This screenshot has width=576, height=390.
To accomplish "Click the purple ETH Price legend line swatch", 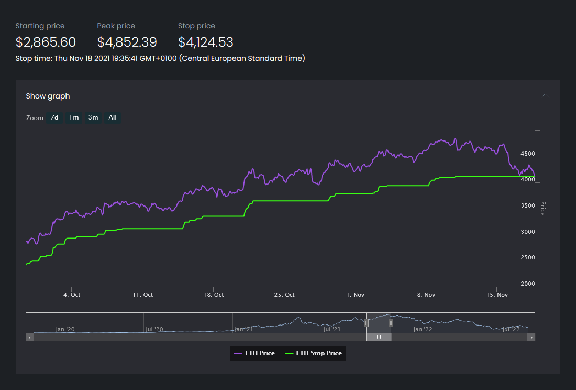I will point(238,353).
